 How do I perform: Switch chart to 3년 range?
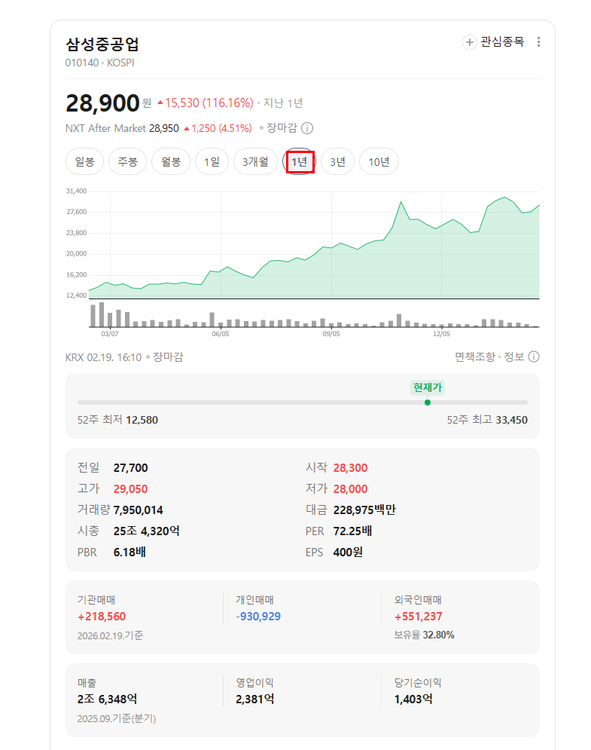[x=337, y=161]
